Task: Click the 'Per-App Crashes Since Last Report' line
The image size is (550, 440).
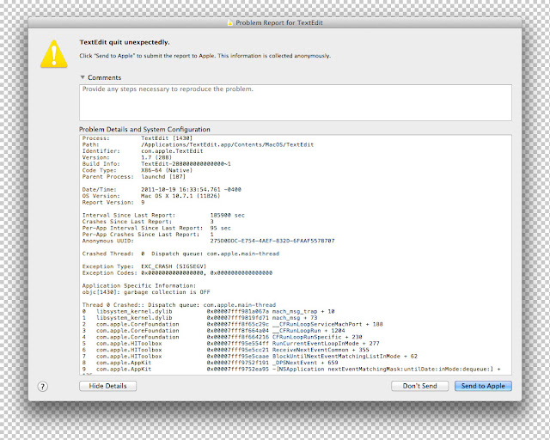Action: pyautogui.click(x=148, y=235)
